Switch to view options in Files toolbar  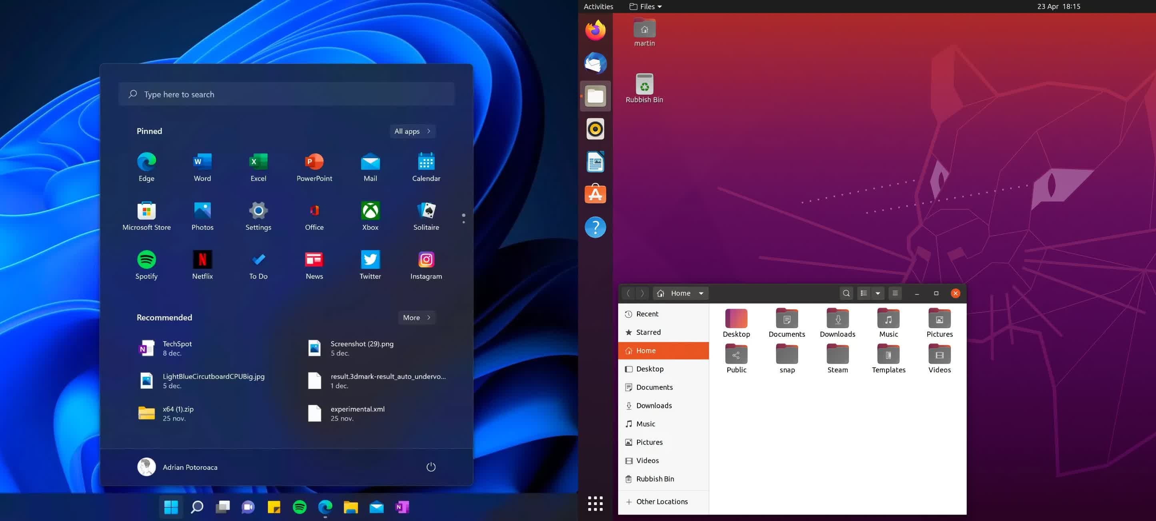click(x=876, y=293)
